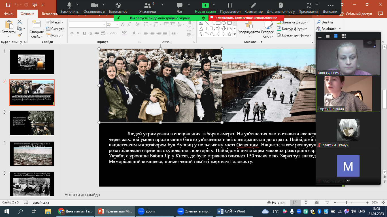The width and height of the screenshot is (387, 217).
Task: Switch to Slide Sorter view
Action: point(305,203)
